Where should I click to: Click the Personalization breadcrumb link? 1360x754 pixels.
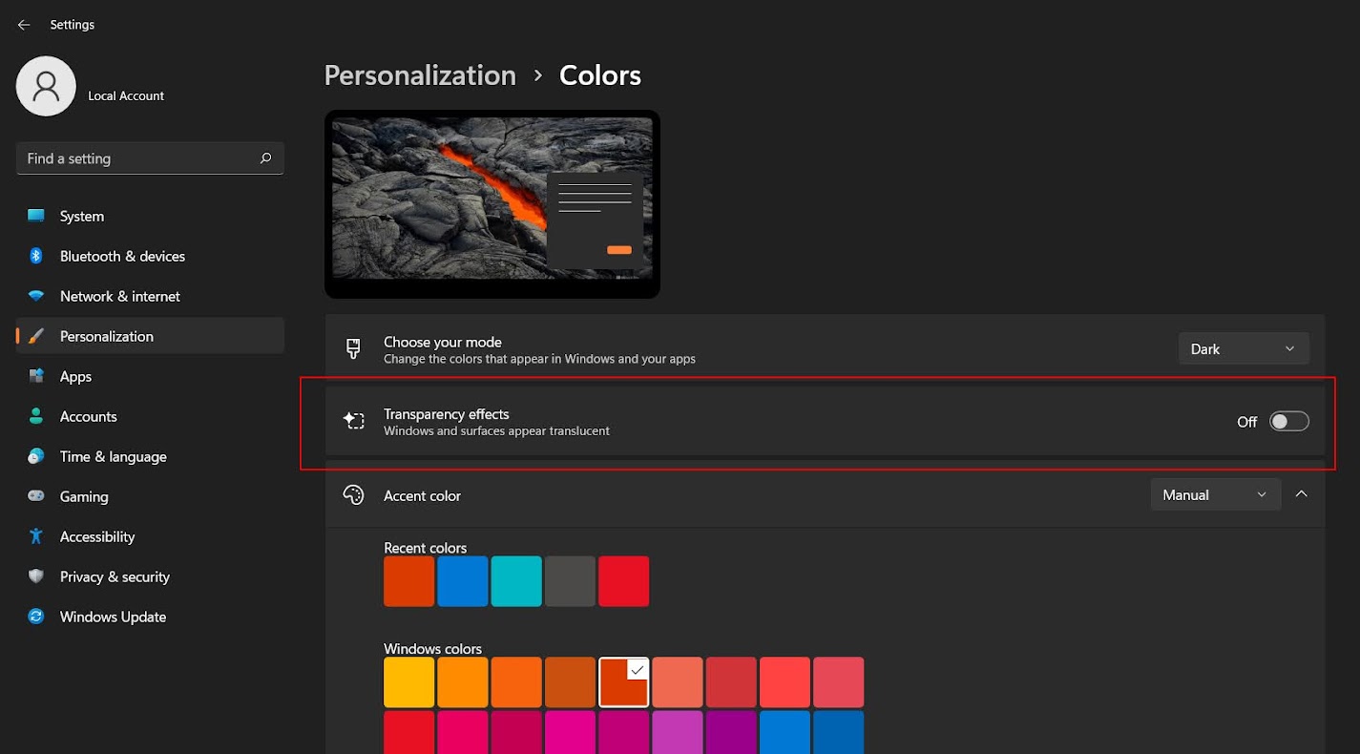pos(420,75)
